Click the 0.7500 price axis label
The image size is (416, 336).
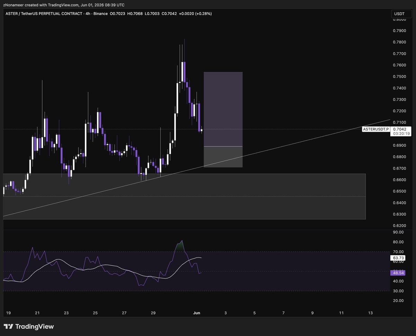point(399,77)
